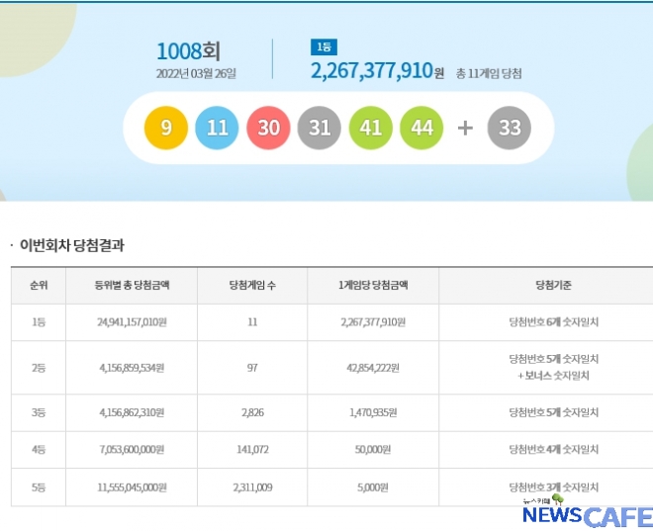Click the green number 44 ball
Viewport: 653px width, 531px height.
point(422,129)
